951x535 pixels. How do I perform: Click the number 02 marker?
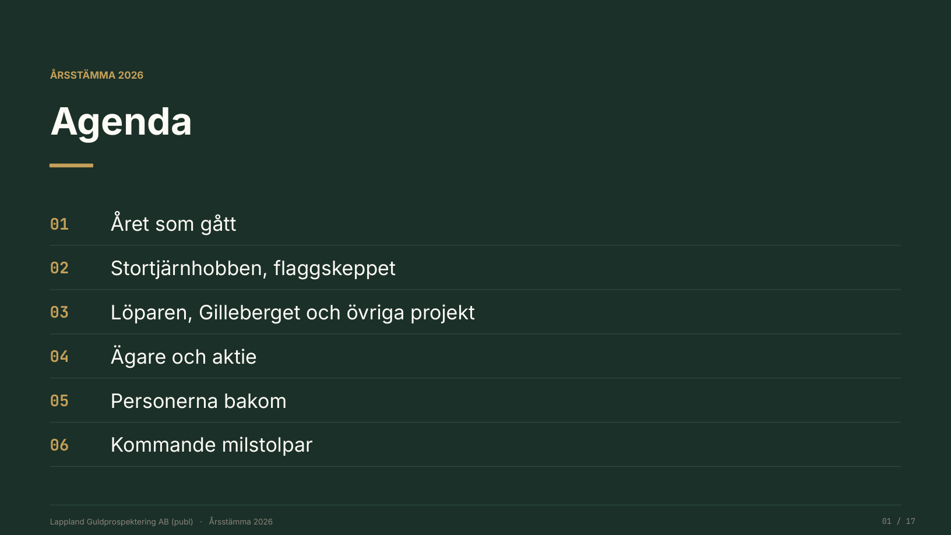click(x=59, y=268)
